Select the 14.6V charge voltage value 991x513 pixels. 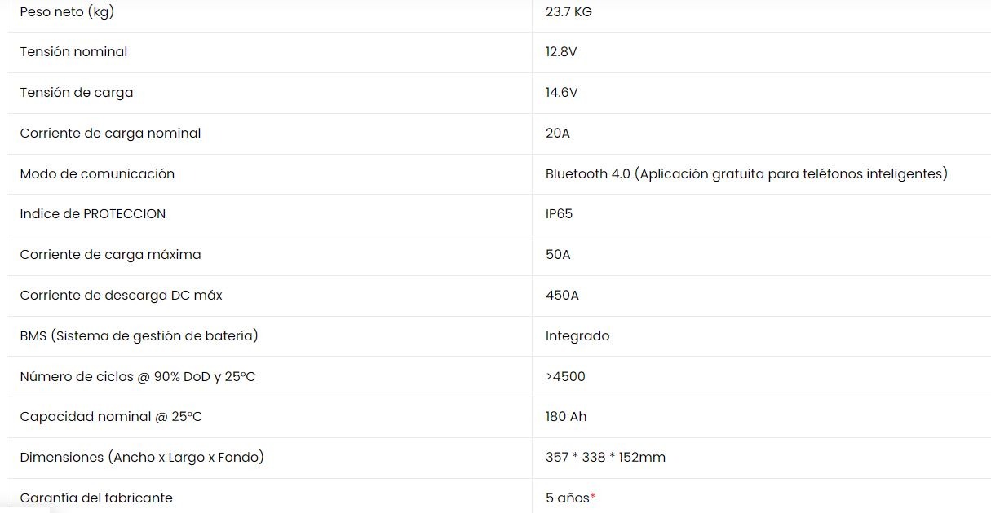(561, 93)
